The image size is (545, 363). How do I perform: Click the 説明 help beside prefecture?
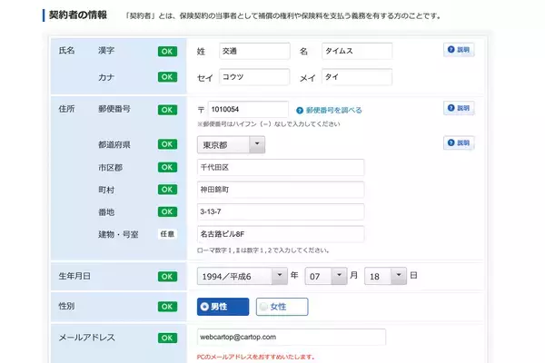pyautogui.click(x=459, y=142)
